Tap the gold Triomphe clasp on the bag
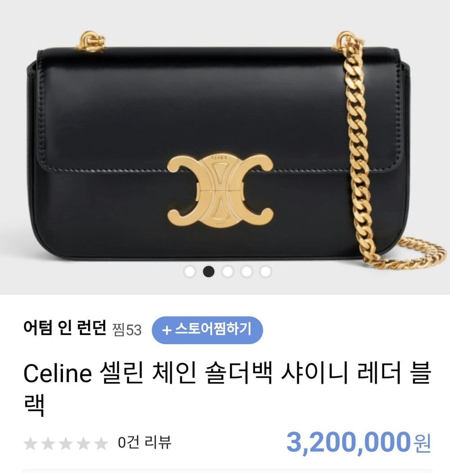Screen dimensions: 450x473 [220, 191]
